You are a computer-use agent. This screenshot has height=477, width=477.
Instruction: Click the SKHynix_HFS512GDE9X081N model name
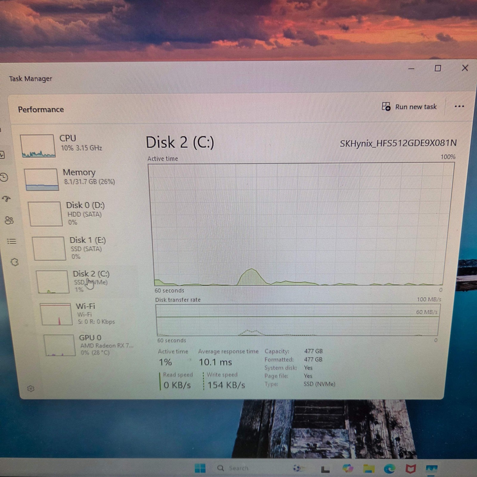point(398,143)
